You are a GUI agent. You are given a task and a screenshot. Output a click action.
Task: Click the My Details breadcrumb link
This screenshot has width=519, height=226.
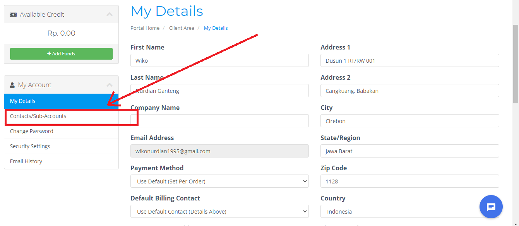216,28
